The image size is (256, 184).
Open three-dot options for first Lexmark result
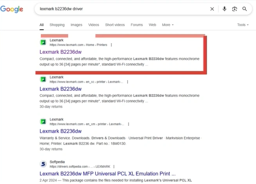(112, 45)
